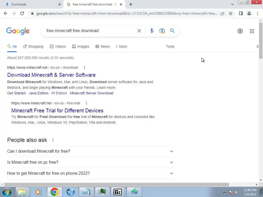This screenshot has width=263, height=197.
Task: Open a new browser tab
Action: pos(131,5)
